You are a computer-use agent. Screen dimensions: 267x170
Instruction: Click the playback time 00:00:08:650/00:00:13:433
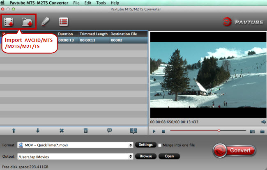pos(174,122)
